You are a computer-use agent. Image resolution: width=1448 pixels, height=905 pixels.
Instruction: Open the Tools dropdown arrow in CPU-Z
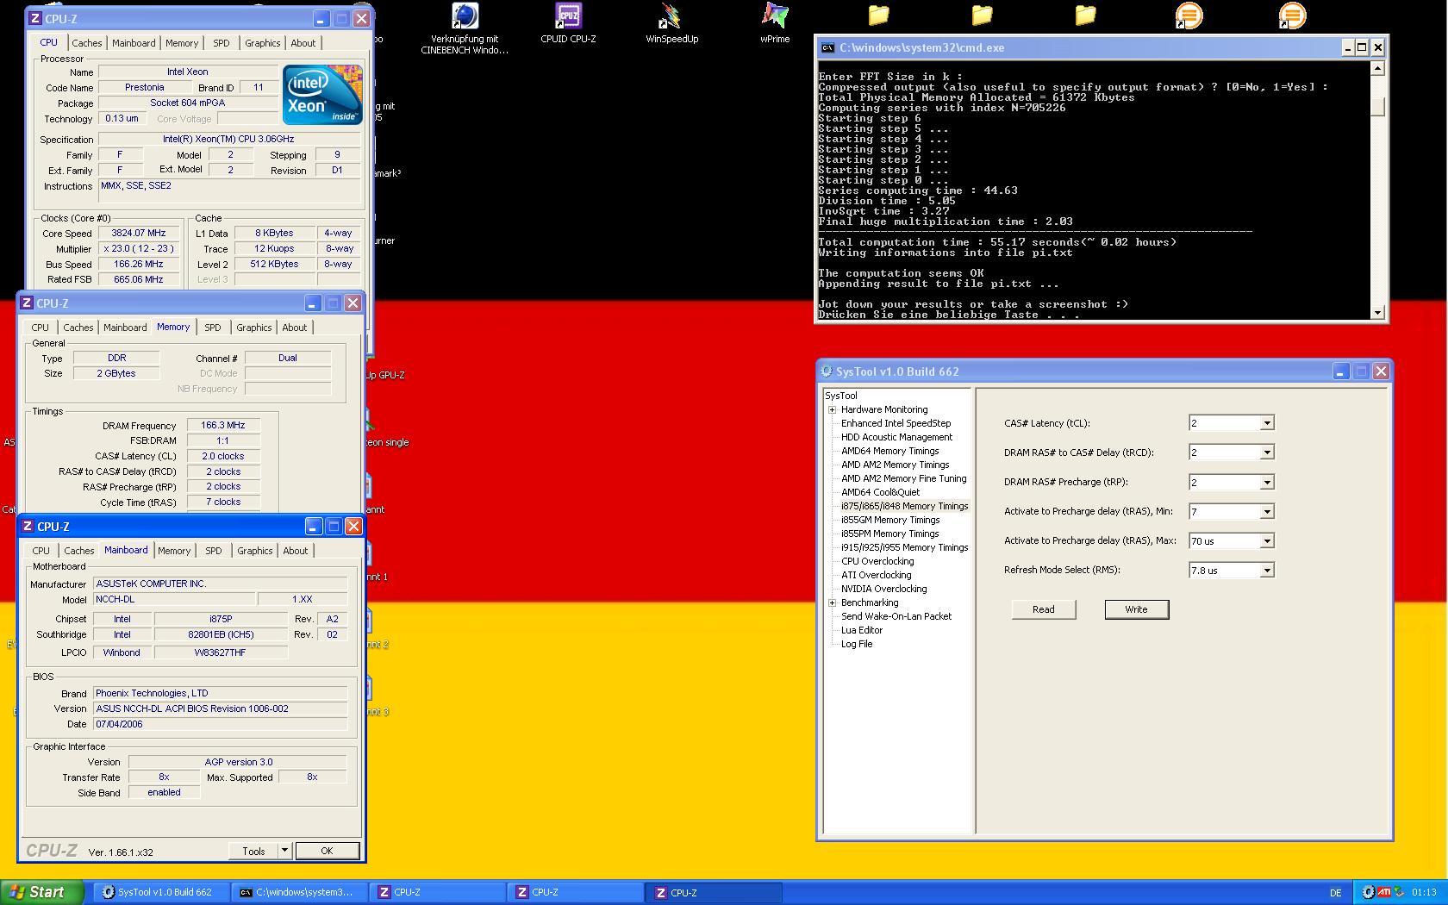pyautogui.click(x=284, y=851)
